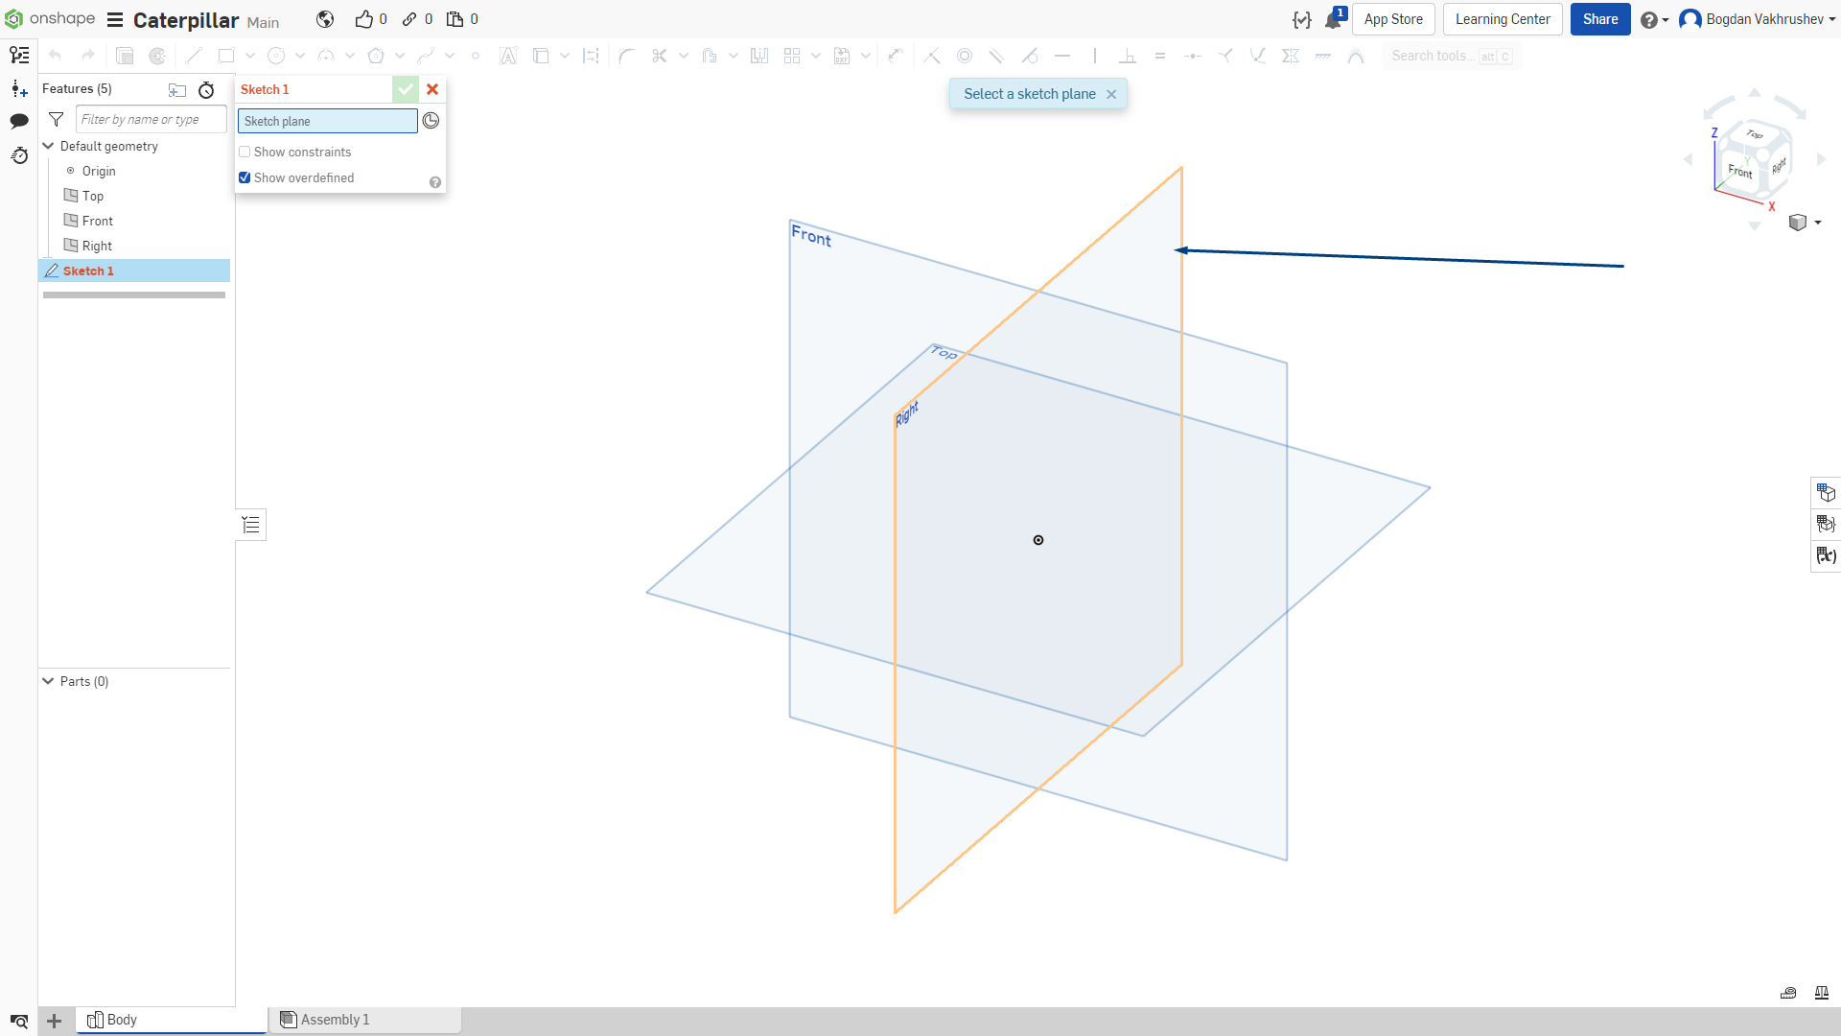Click the rollback stopwatch icon in Features
Image resolution: width=1841 pixels, height=1036 pixels.
pyautogui.click(x=206, y=89)
